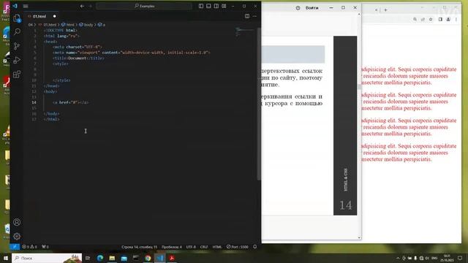Click the editor vertical scrollbar

[x=259, y=104]
